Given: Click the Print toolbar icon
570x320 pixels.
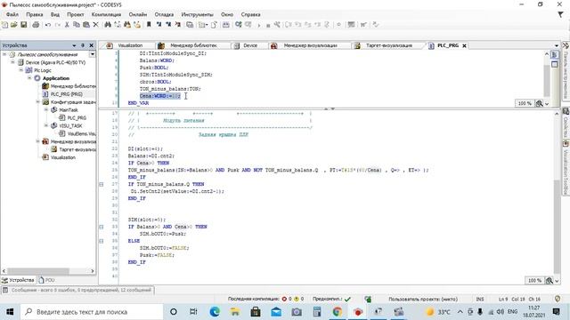Looking at the screenshot, I should coord(36,25).
